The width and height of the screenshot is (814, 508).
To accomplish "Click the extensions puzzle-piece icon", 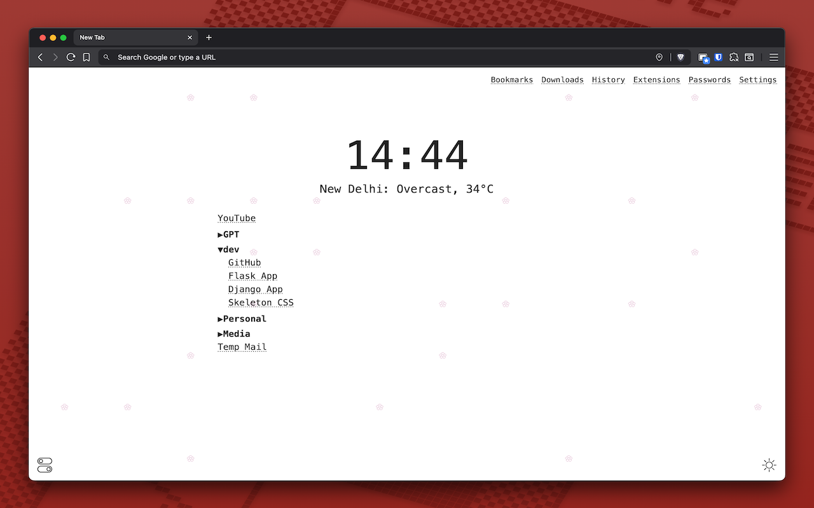I will pos(733,57).
